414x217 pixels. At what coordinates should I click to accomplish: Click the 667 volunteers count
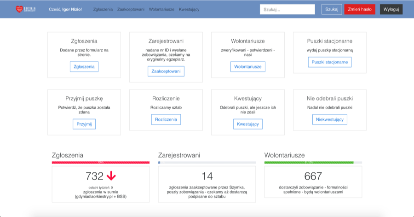pos(313,176)
